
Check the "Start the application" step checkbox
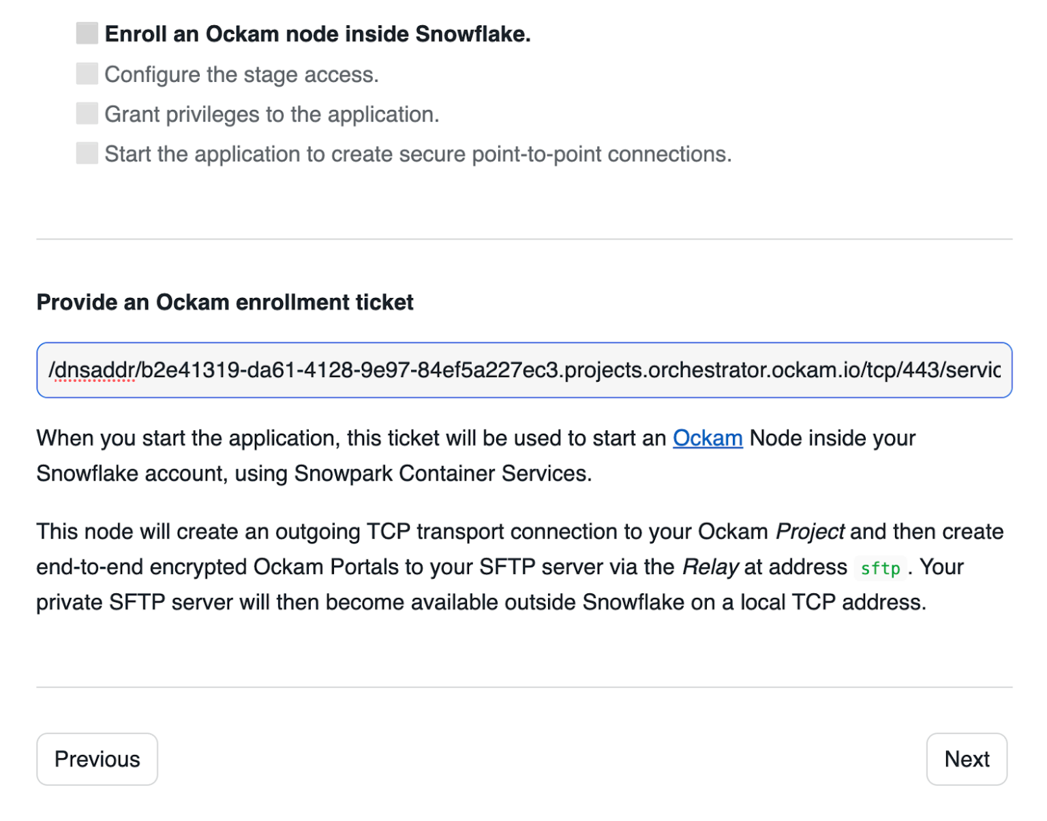[86, 153]
